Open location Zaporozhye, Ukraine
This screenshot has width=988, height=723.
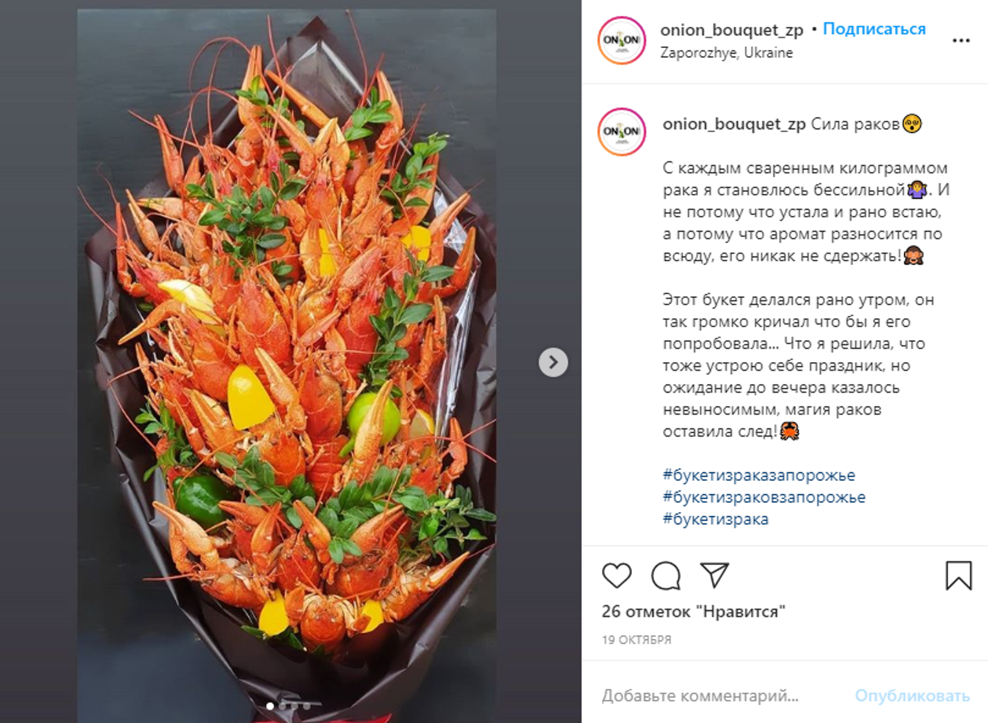click(x=726, y=53)
